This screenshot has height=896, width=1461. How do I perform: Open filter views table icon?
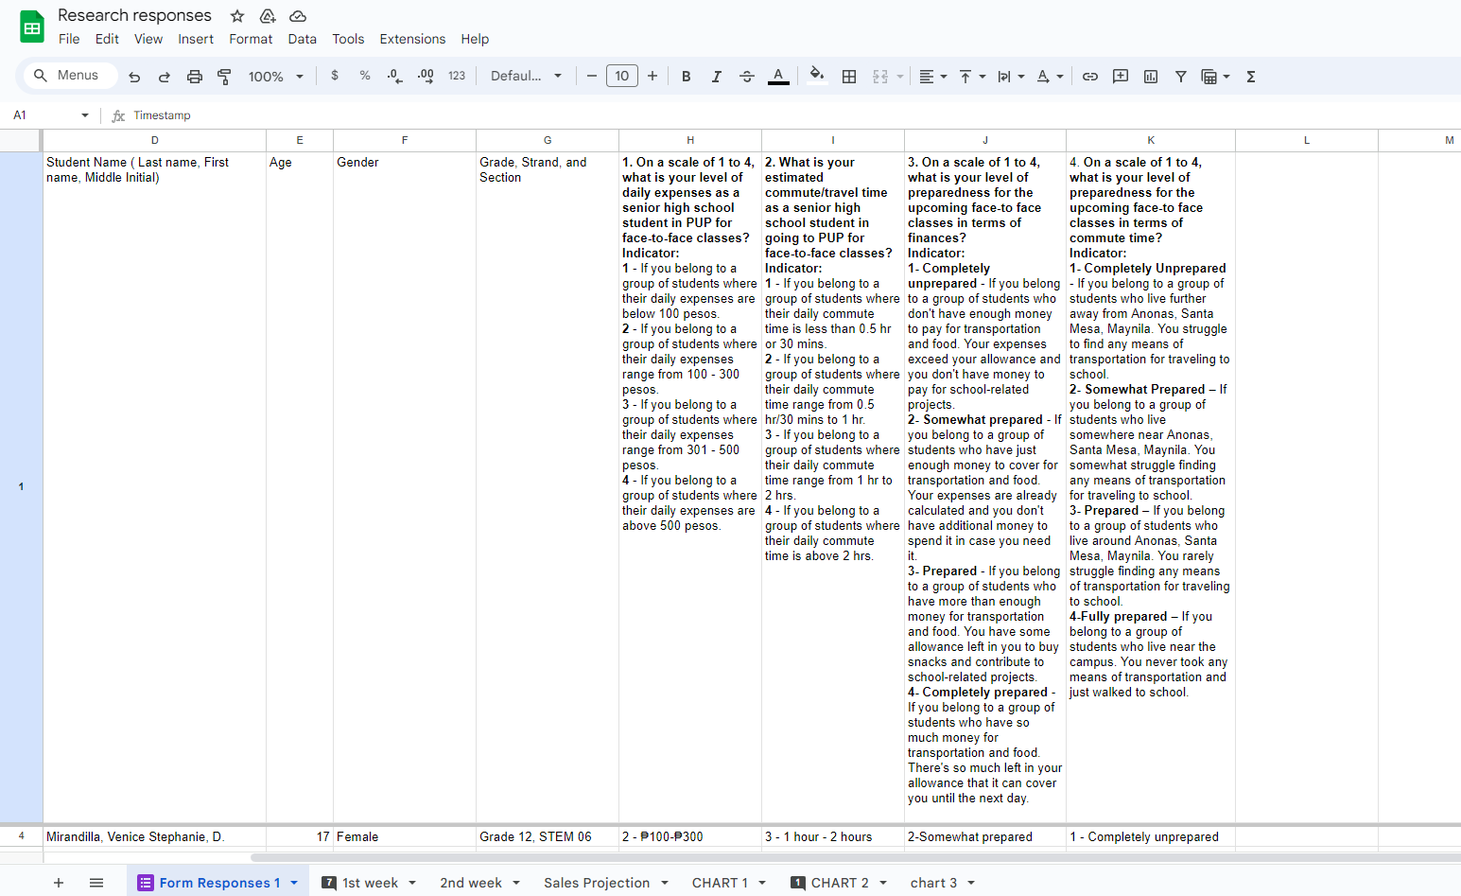pos(1215,77)
